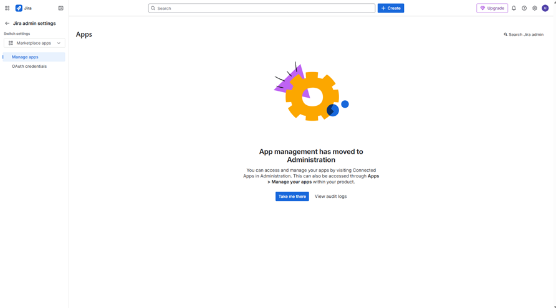Click the Take me there button
556x308 pixels.
(x=292, y=197)
